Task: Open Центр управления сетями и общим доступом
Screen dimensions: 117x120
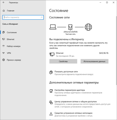Action: coord(75,102)
